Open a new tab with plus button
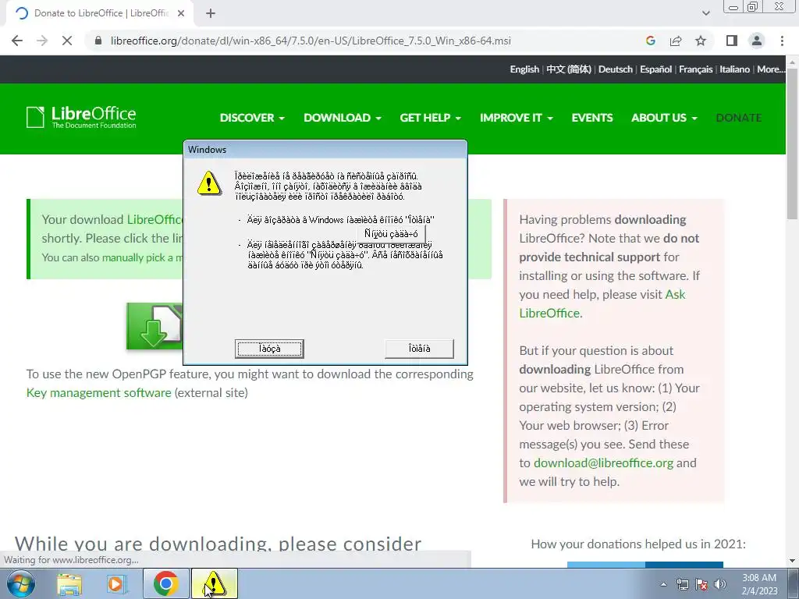Screen dimensions: 799x599 pos(211,14)
